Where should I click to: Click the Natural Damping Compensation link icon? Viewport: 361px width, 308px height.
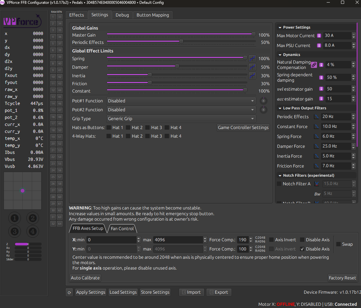pyautogui.click(x=314, y=65)
